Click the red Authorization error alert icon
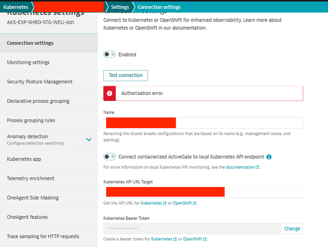 coord(109,93)
